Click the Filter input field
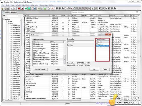Screen dimensions: 142x106 coord(12,16)
